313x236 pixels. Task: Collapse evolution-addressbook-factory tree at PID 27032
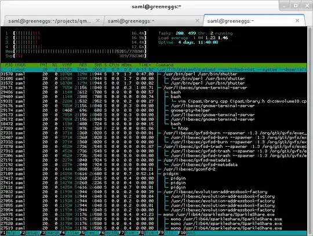tap(154, 192)
